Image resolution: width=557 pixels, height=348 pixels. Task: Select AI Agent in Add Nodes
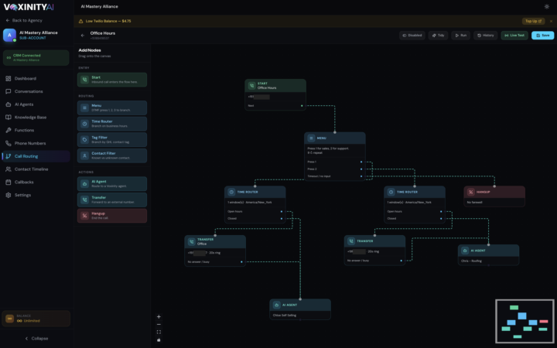112,183
